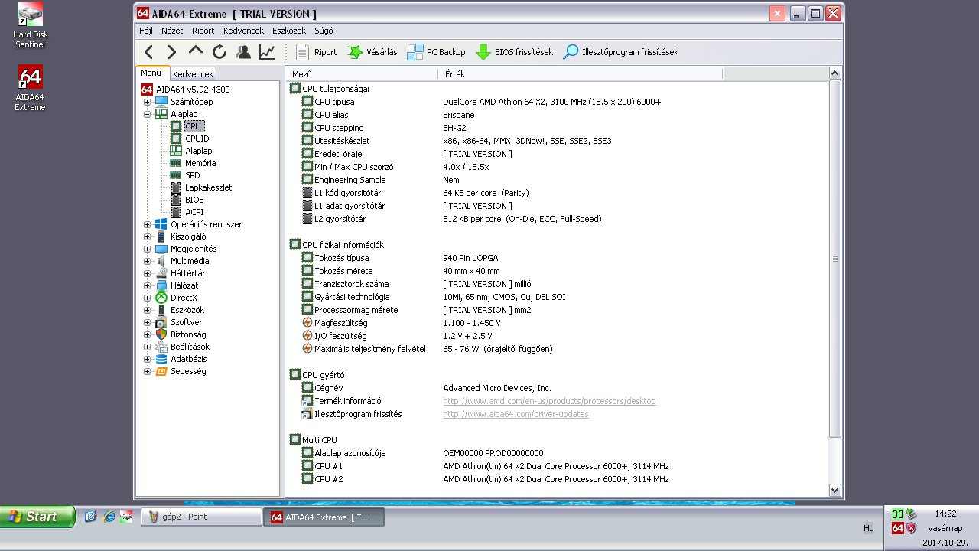
Task: Click Illesztőprogram frissítések toolbar button
Action: coord(620,52)
